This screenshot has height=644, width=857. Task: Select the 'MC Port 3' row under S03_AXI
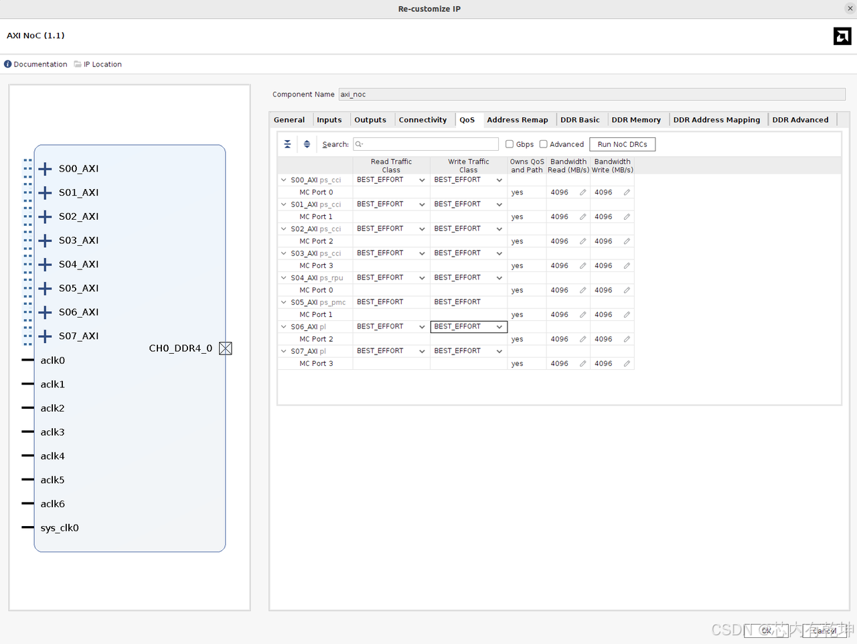[456, 266]
